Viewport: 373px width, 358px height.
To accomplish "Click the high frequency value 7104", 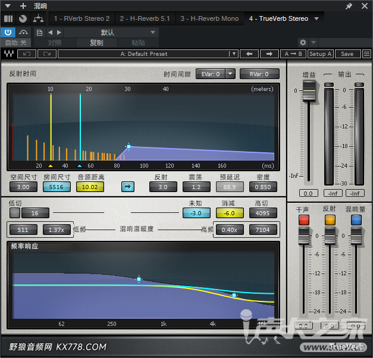I will coord(263,230).
